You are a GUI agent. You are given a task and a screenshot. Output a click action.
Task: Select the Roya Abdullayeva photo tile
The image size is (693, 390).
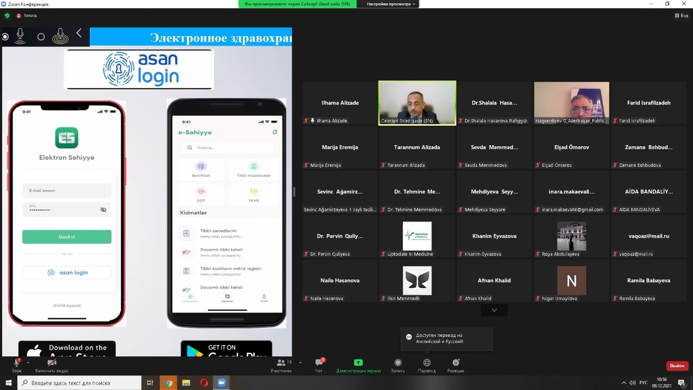572,236
